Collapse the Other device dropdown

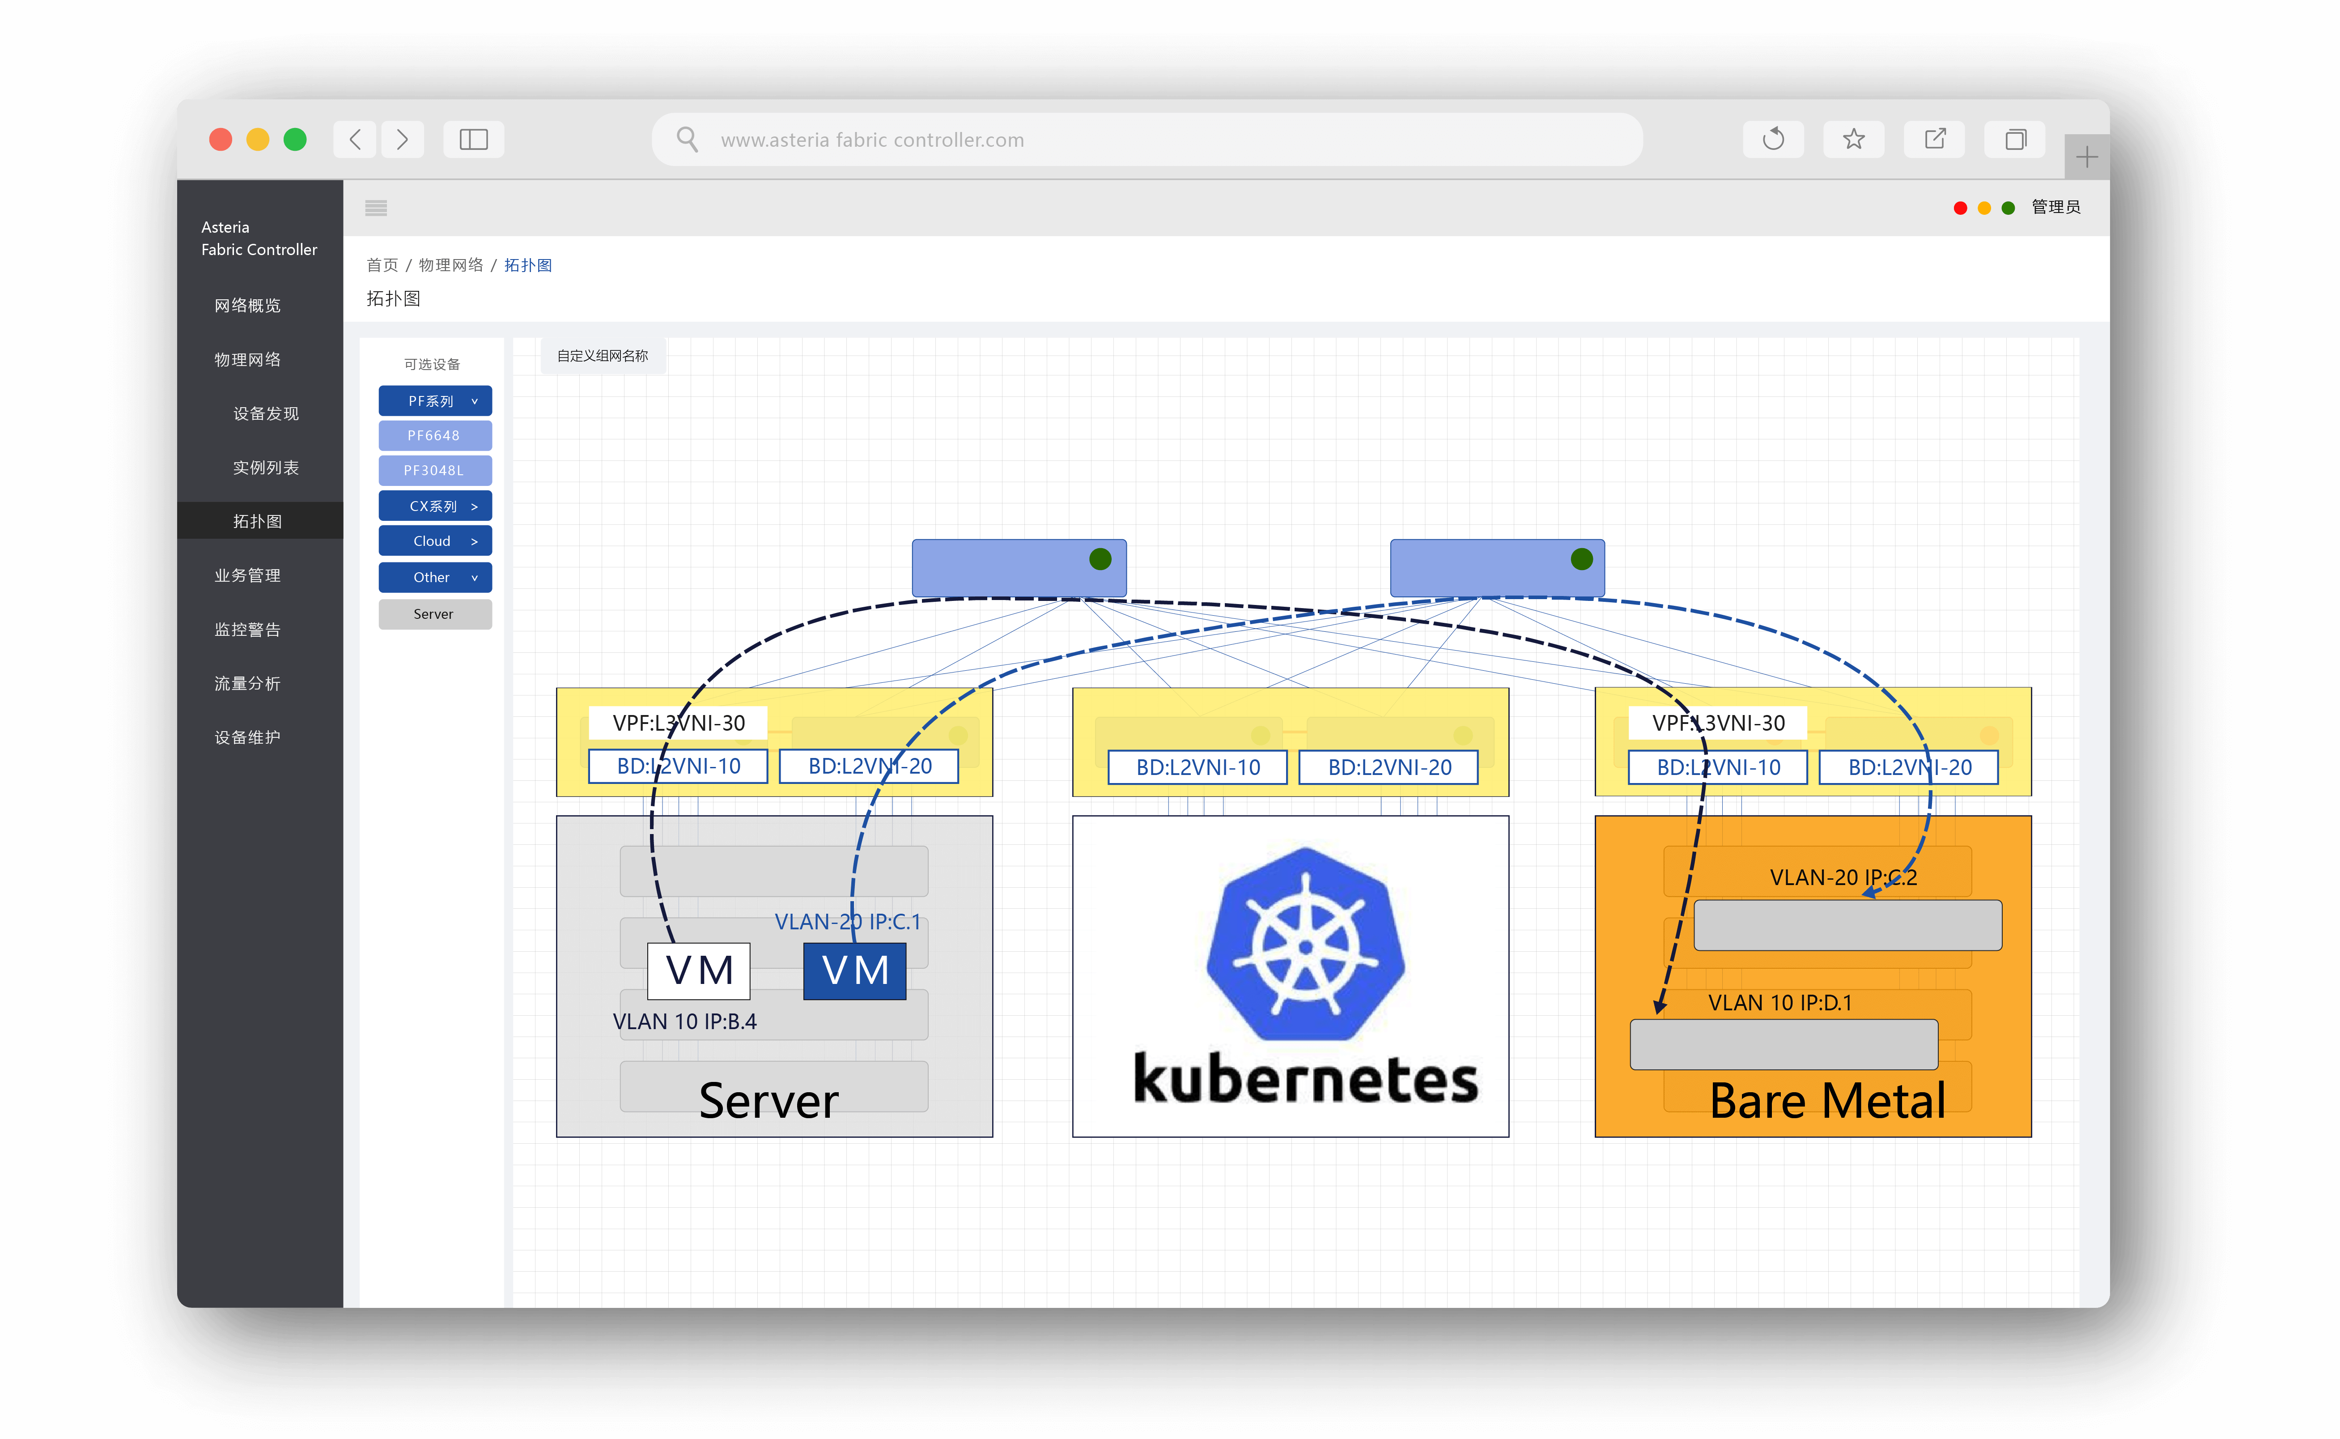tap(435, 577)
